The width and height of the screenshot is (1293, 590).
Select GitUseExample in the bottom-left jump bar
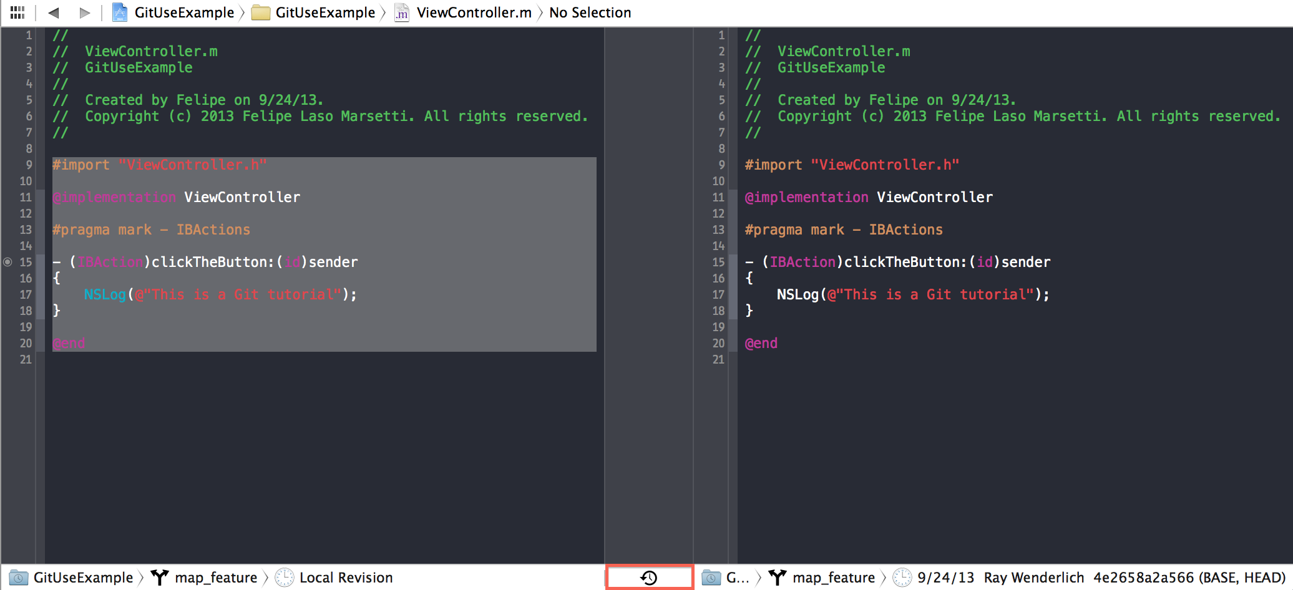[83, 577]
